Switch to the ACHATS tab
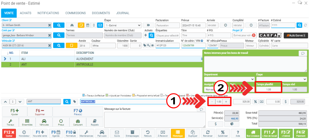 [25, 13]
